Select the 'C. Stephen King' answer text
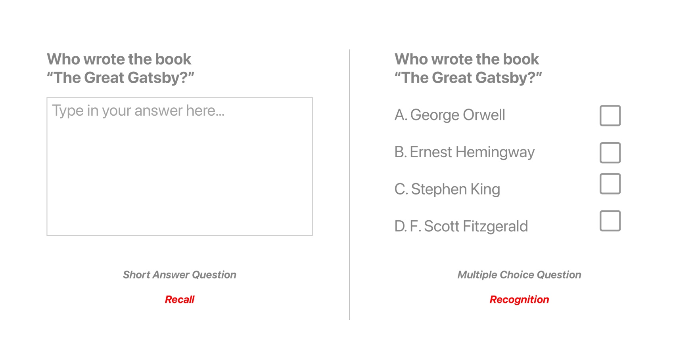Viewport: 698px width, 351px height. click(x=447, y=189)
